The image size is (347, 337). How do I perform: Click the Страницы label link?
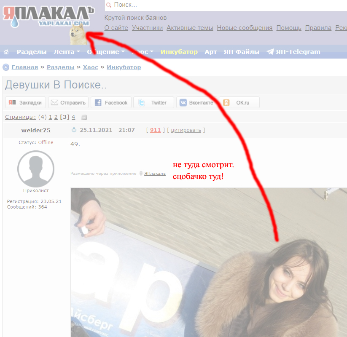(20, 117)
